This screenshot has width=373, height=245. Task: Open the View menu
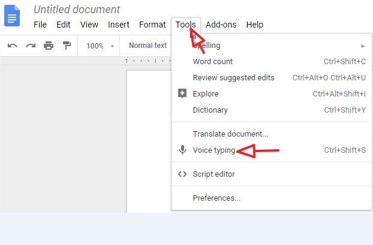pos(89,25)
